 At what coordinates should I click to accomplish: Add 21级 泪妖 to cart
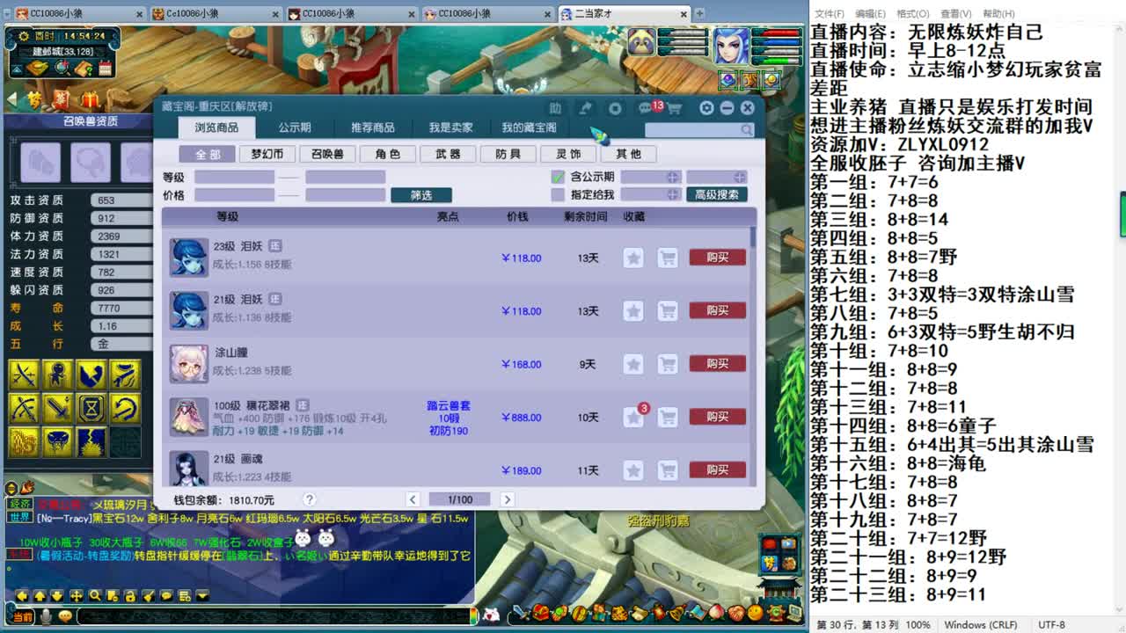tap(668, 310)
